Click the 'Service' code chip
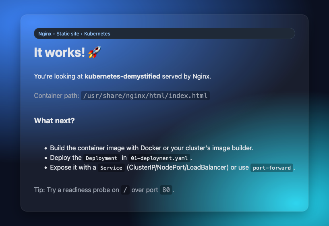 point(111,168)
